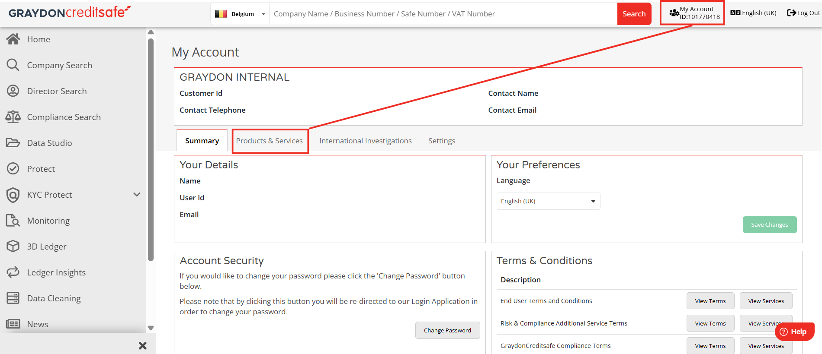The image size is (822, 354).
Task: Click the Home house icon in sidebar
Action: click(x=13, y=39)
